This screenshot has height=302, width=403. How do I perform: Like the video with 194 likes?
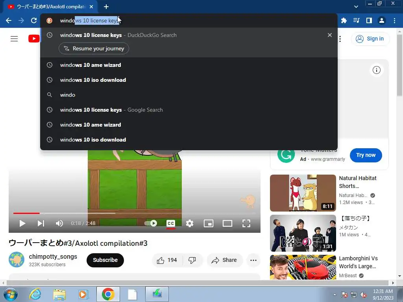(x=167, y=260)
